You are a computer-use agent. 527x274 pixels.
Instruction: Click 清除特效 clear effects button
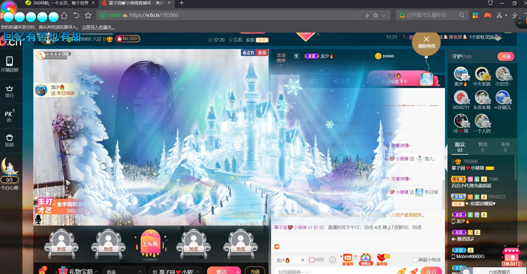tap(426, 43)
